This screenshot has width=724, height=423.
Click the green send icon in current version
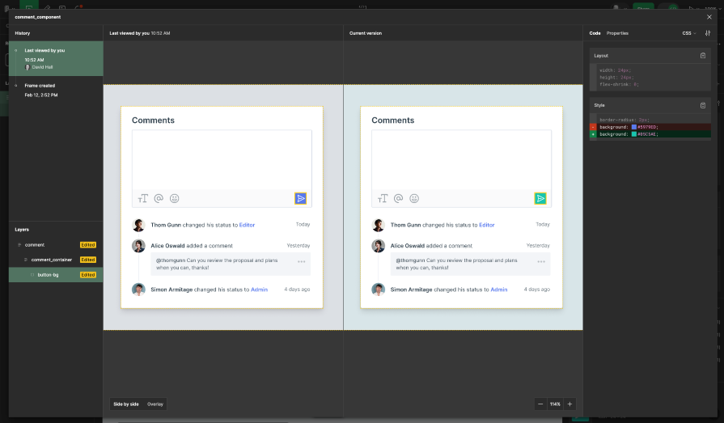coord(540,198)
